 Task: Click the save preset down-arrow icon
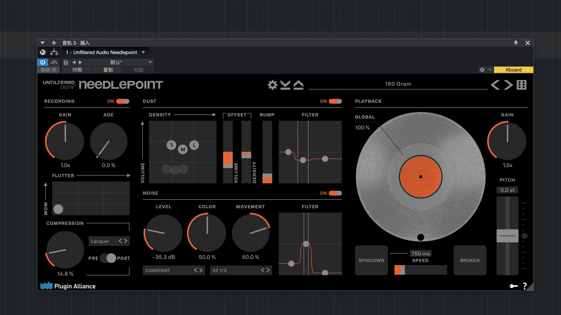(285, 85)
